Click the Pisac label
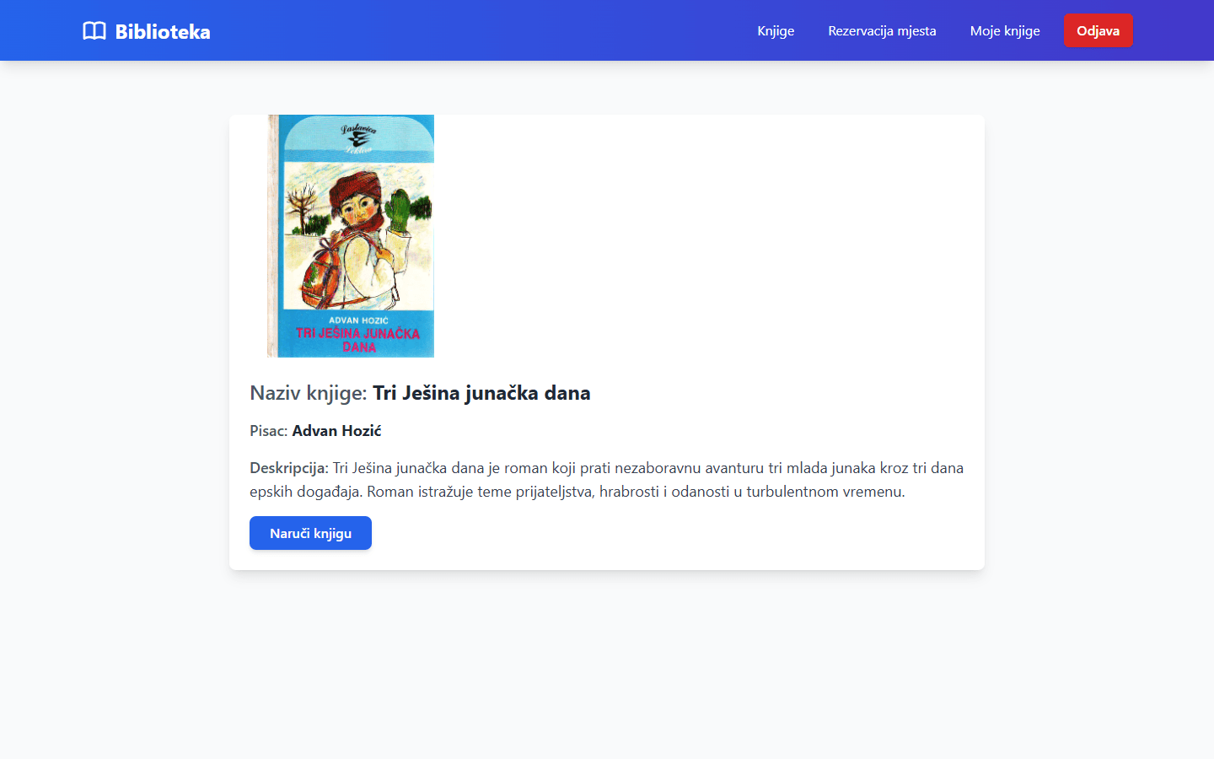The height and width of the screenshot is (759, 1214). [x=268, y=431]
